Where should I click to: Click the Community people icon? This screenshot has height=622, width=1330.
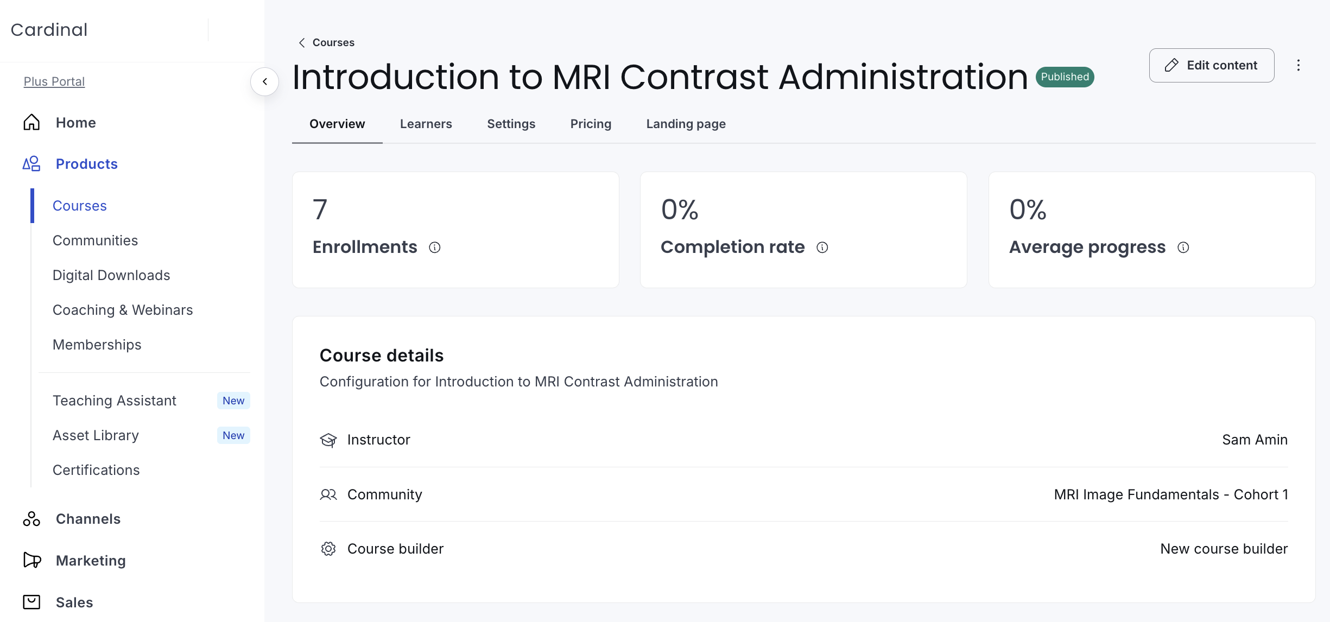coord(328,494)
